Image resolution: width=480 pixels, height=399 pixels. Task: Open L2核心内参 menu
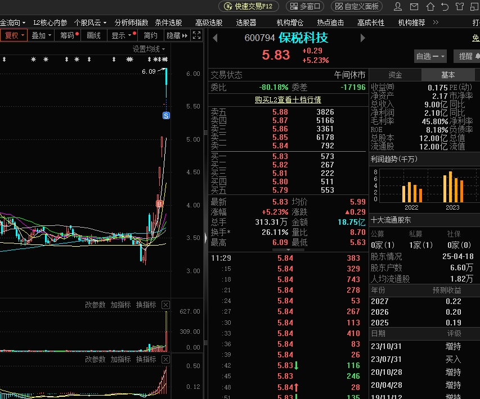point(50,22)
